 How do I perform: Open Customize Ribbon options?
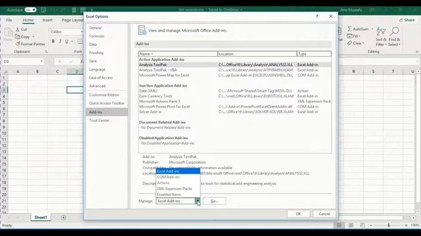[107, 95]
